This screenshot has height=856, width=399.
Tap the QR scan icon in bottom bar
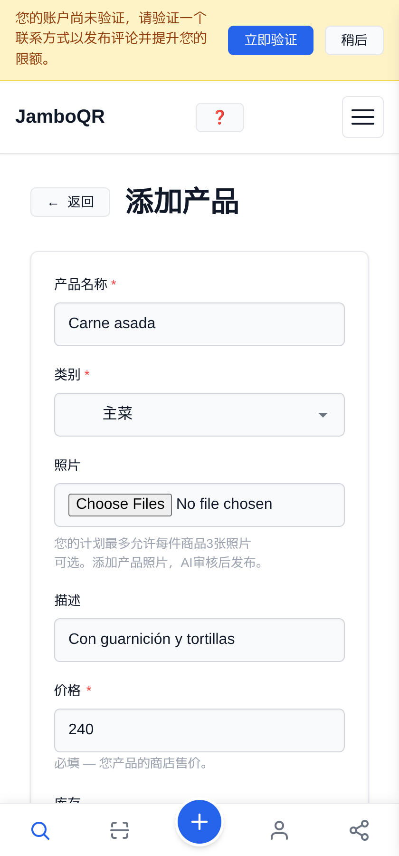click(x=120, y=830)
